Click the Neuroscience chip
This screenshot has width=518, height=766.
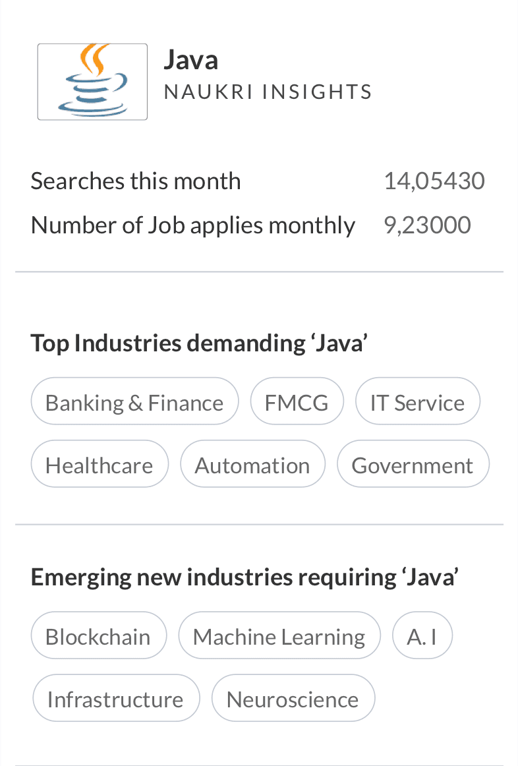293,699
